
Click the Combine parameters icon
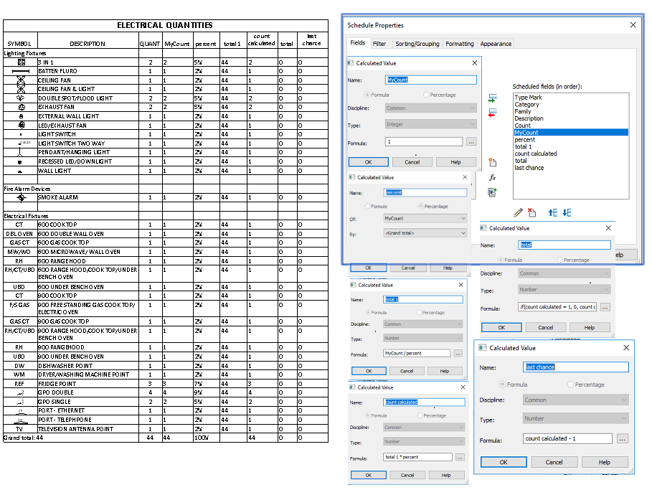click(492, 192)
